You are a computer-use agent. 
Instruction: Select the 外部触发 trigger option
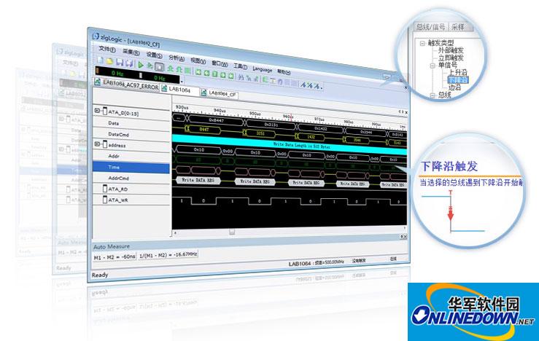pyautogui.click(x=450, y=50)
